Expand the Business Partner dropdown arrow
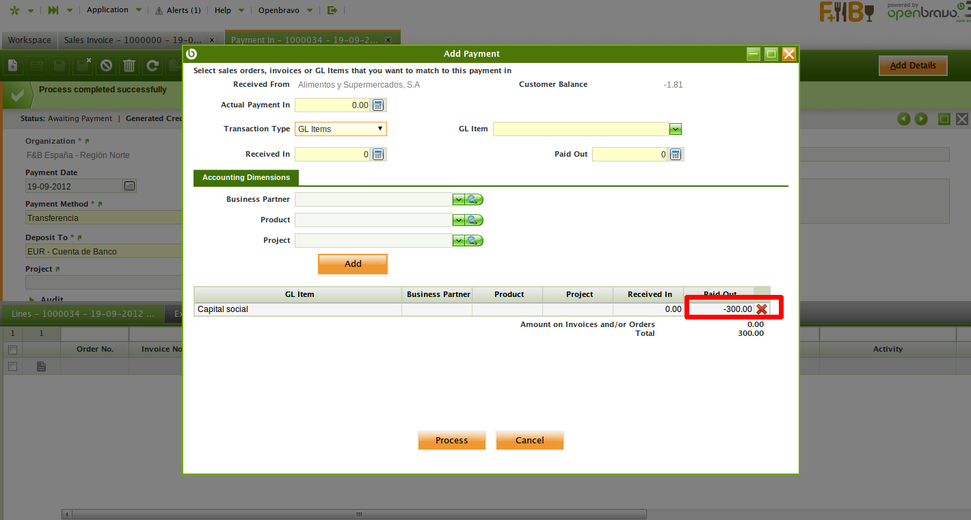 (458, 200)
